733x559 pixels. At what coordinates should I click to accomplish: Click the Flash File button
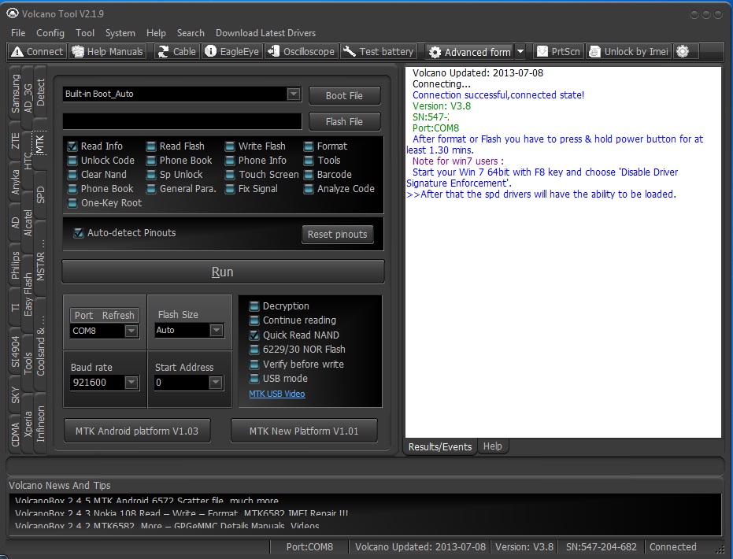[x=345, y=121]
